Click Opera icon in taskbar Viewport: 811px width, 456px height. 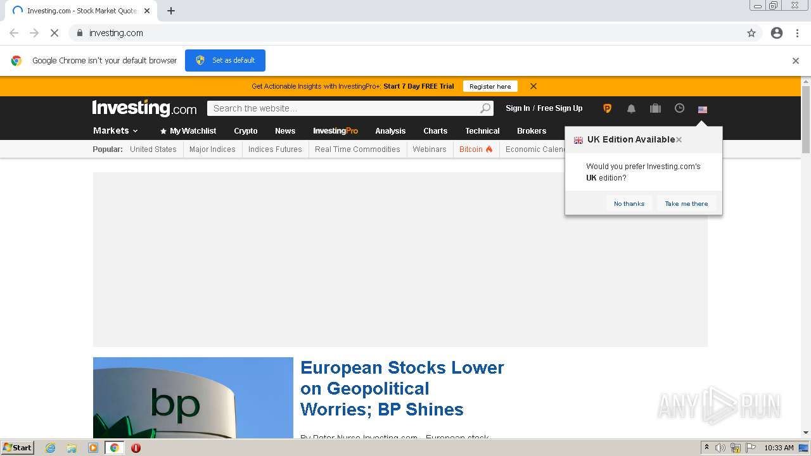coord(136,448)
